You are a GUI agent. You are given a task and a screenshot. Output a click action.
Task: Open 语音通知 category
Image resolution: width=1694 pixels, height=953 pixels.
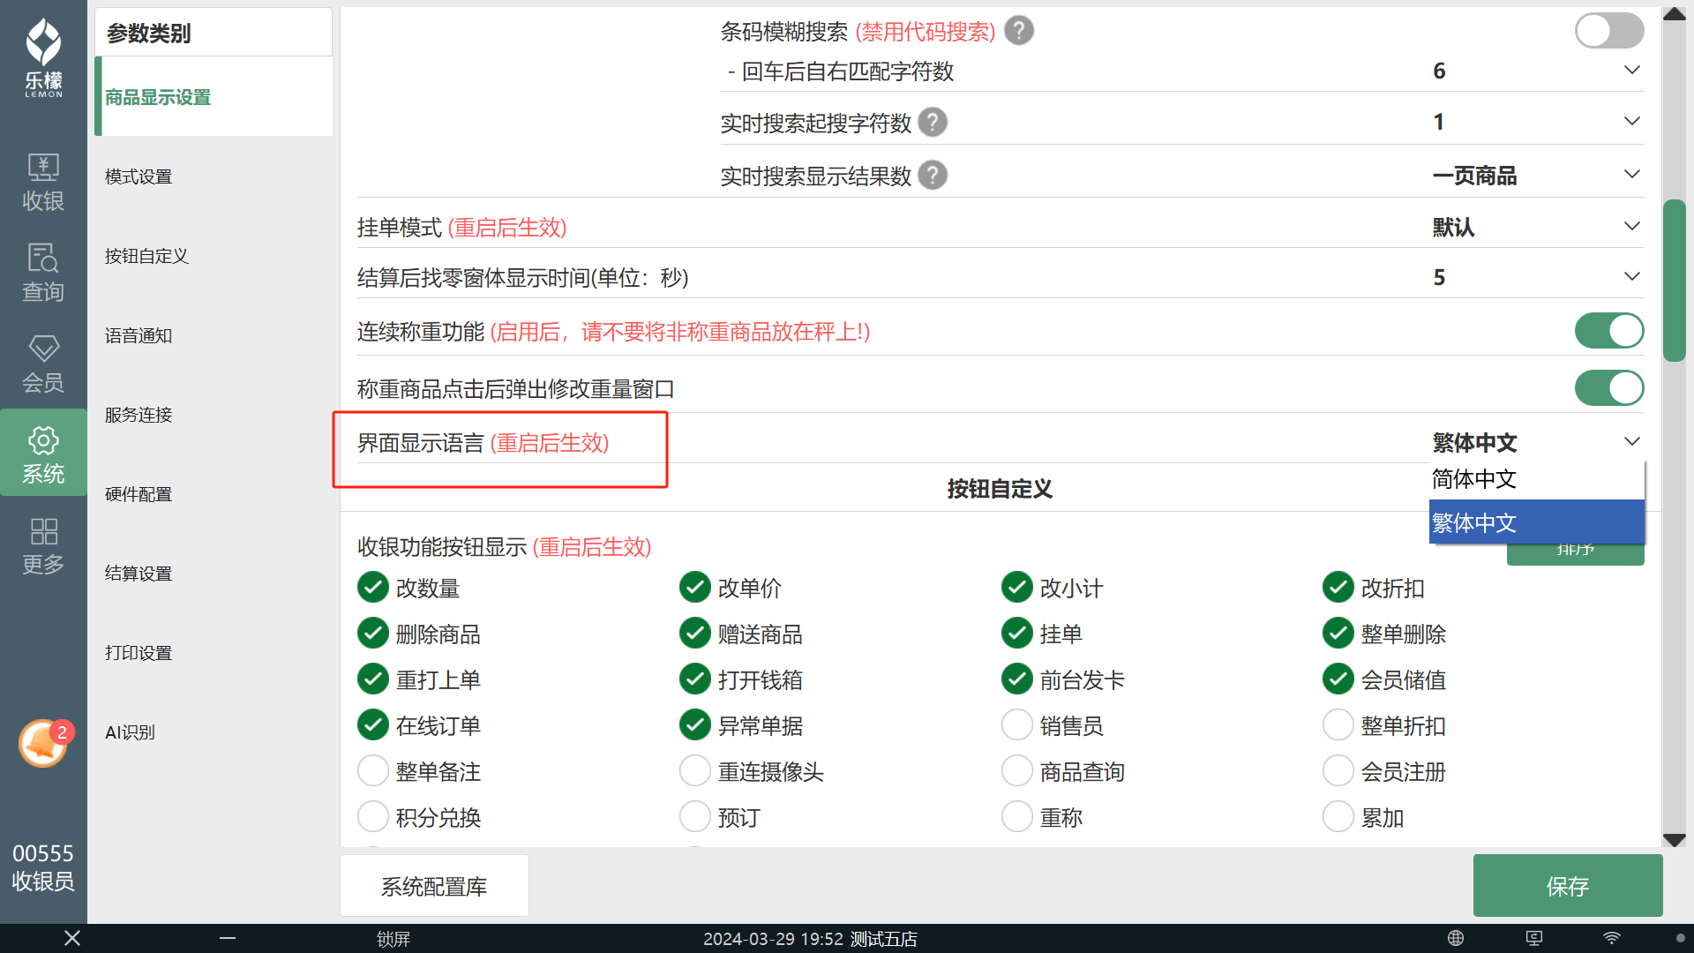point(214,335)
